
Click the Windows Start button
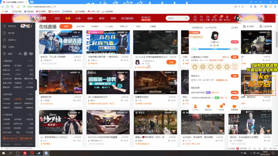pyautogui.click(x=3, y=153)
